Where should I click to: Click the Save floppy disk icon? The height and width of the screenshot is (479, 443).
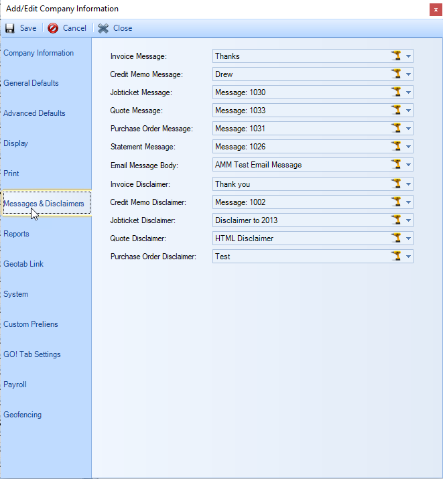click(10, 28)
